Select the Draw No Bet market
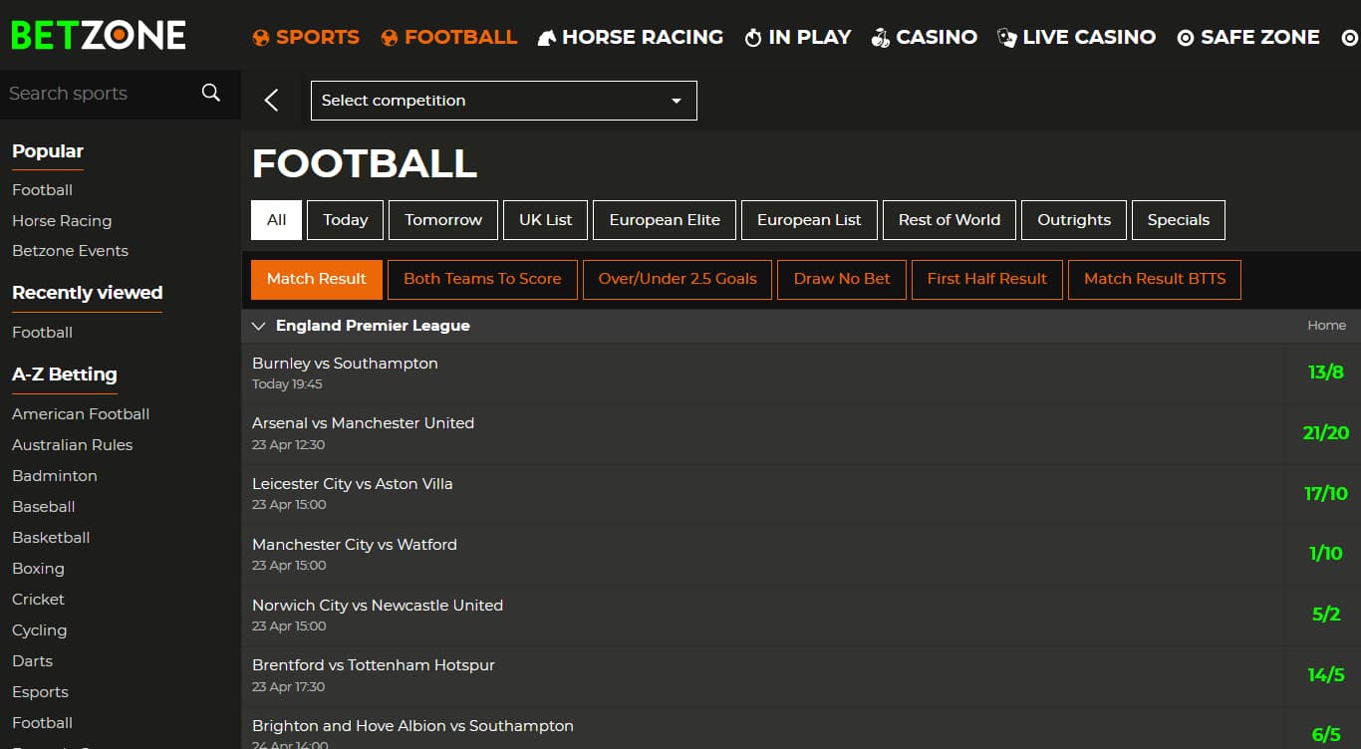The height and width of the screenshot is (749, 1361). [x=842, y=279]
